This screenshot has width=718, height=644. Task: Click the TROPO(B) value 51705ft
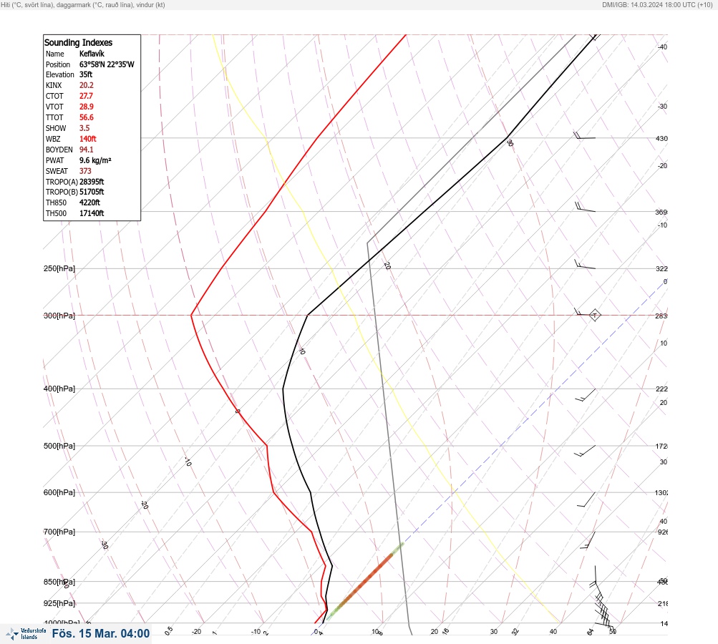click(92, 192)
